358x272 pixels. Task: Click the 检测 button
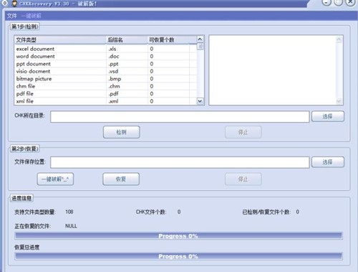pos(122,132)
